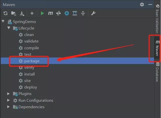This screenshot has height=118, width=161.
Task: Click the Maven panel title
Action: pyautogui.click(x=9, y=5)
